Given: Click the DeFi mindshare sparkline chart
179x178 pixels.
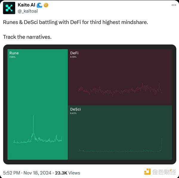Looking at the screenshot, I should [x=120, y=90].
